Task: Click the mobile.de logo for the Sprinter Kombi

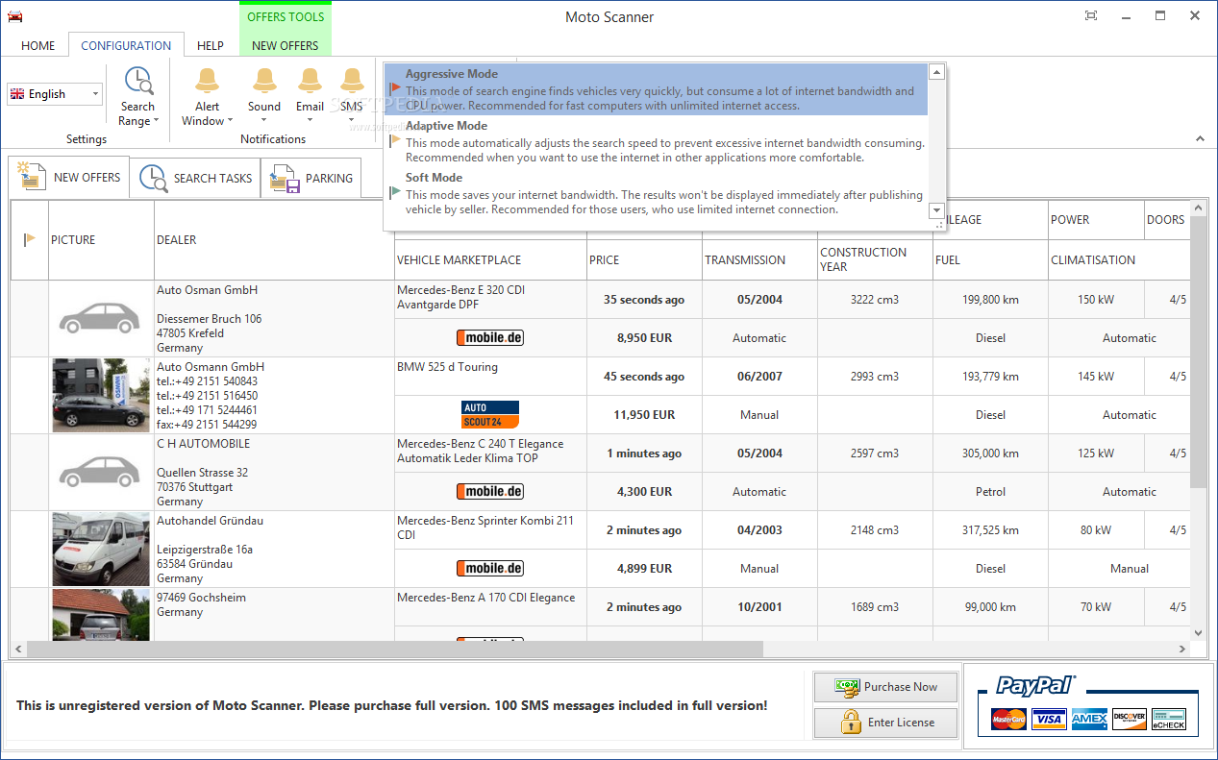Action: click(490, 568)
